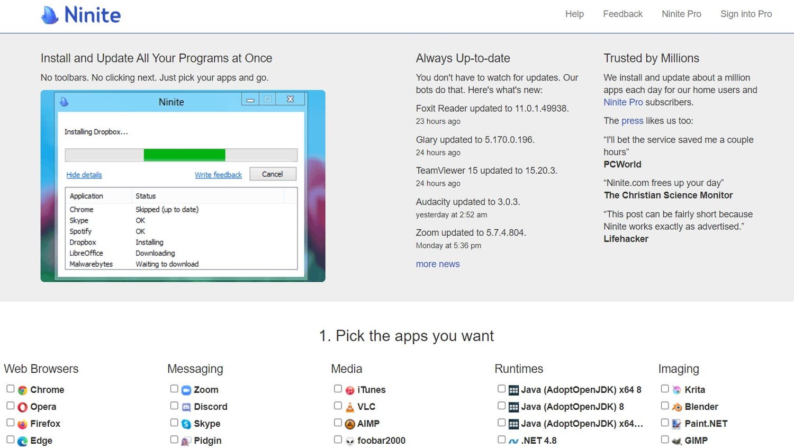Select the Edge checkbox
This screenshot has width=794, height=448.
point(10,440)
